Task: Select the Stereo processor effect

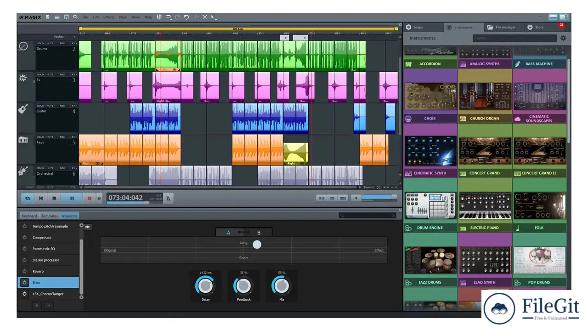Action: (x=48, y=260)
